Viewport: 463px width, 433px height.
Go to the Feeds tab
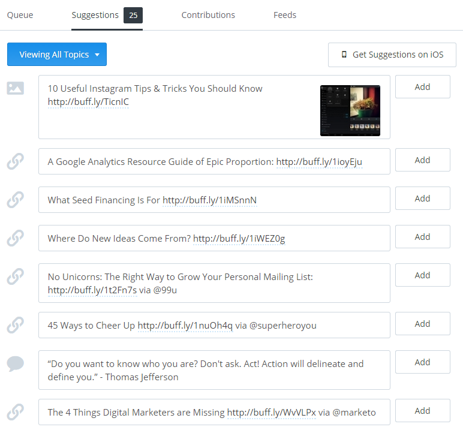[285, 15]
